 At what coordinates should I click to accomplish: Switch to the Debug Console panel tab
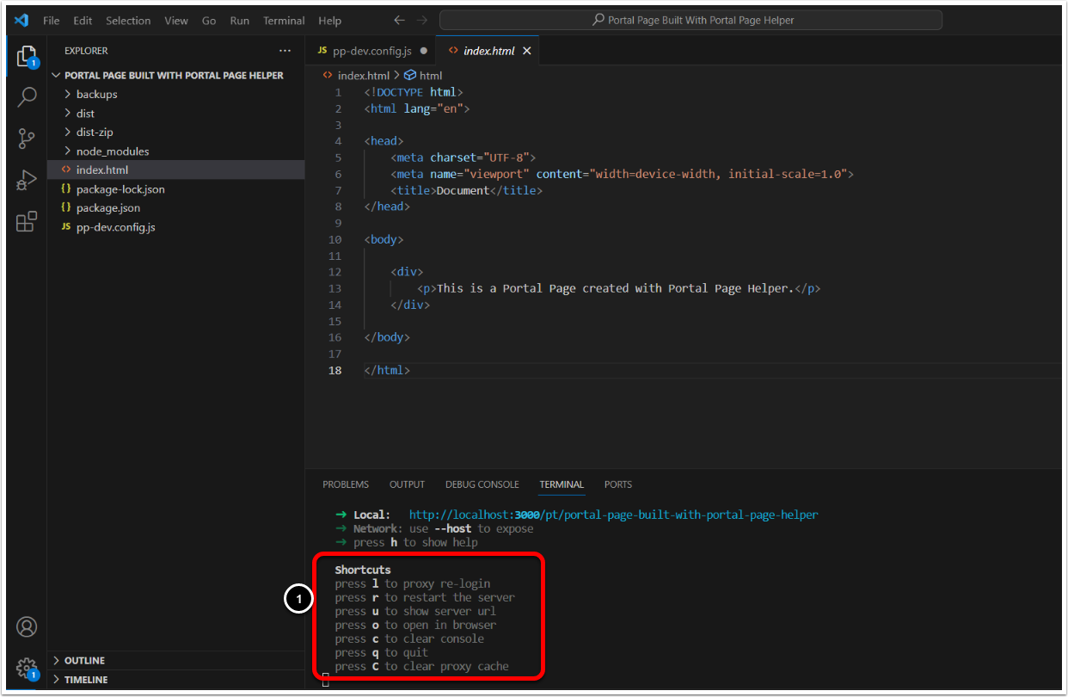[482, 484]
